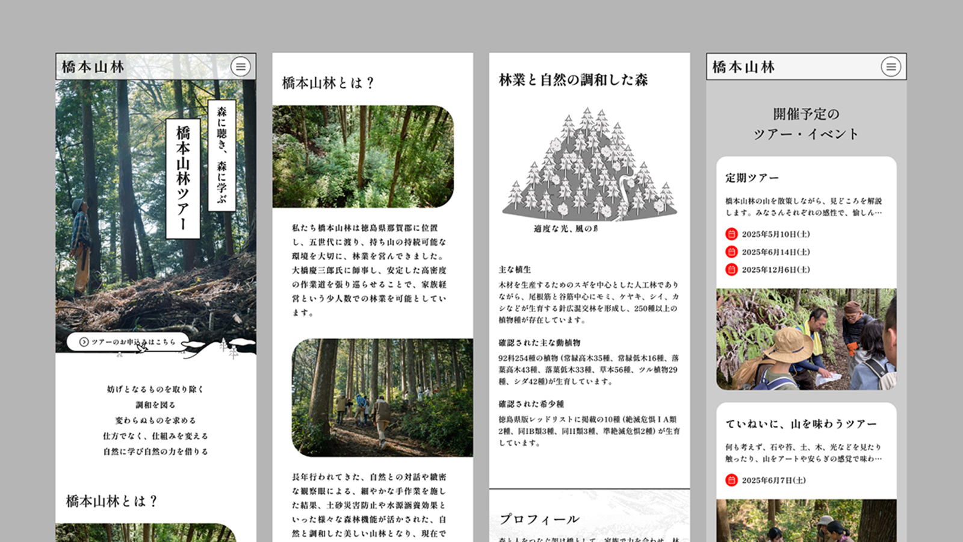
Task: Click subheading 主な植生
Action: [x=515, y=270]
